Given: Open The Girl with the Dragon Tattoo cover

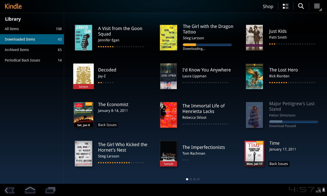Looking at the screenshot, I should pyautogui.click(x=168, y=38).
